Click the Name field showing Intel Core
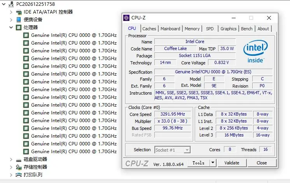290x183 pixels. [x=195, y=42]
